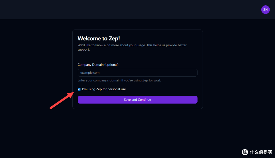Select the "Welcome to Zep!" heading
This screenshot has width=275, height=158.
pyautogui.click(x=99, y=38)
